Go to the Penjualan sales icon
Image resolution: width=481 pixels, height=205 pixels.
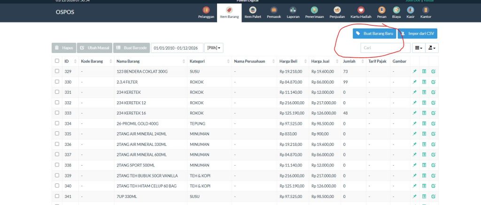337,10
